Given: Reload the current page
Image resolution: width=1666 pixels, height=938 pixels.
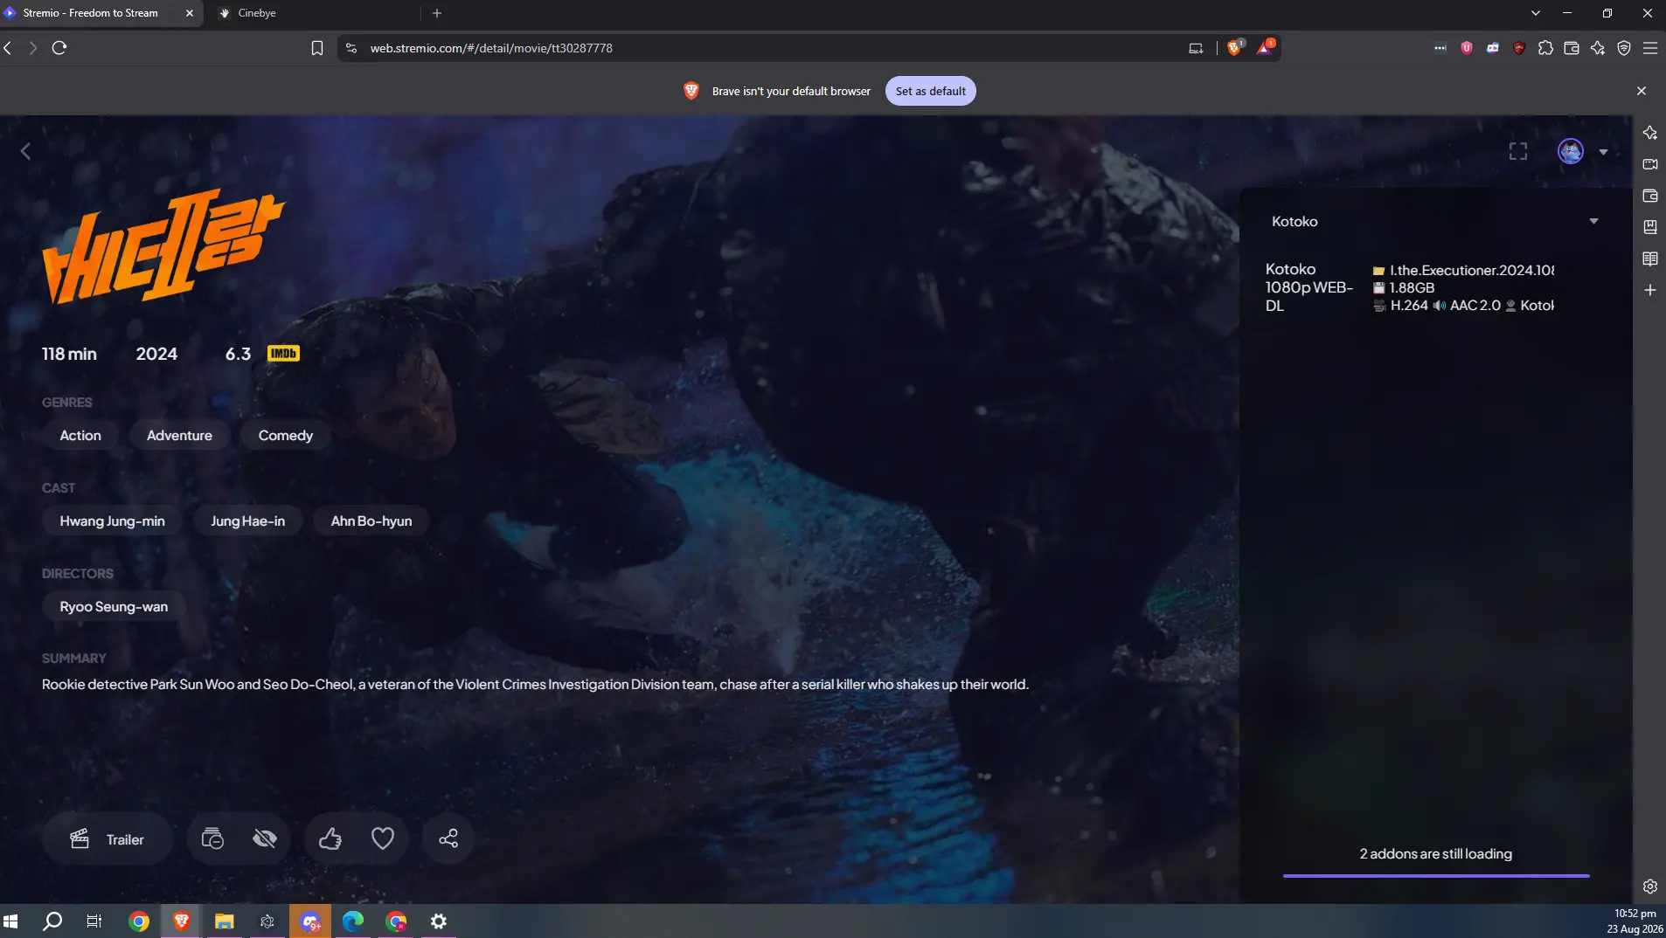Looking at the screenshot, I should (x=59, y=48).
